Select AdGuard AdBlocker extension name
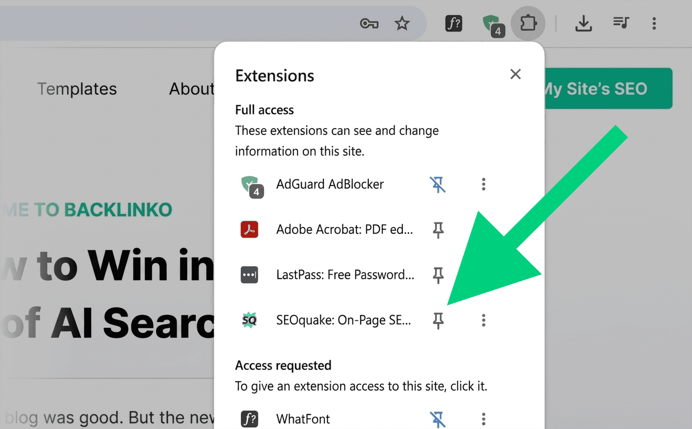The width and height of the screenshot is (692, 429). point(330,184)
